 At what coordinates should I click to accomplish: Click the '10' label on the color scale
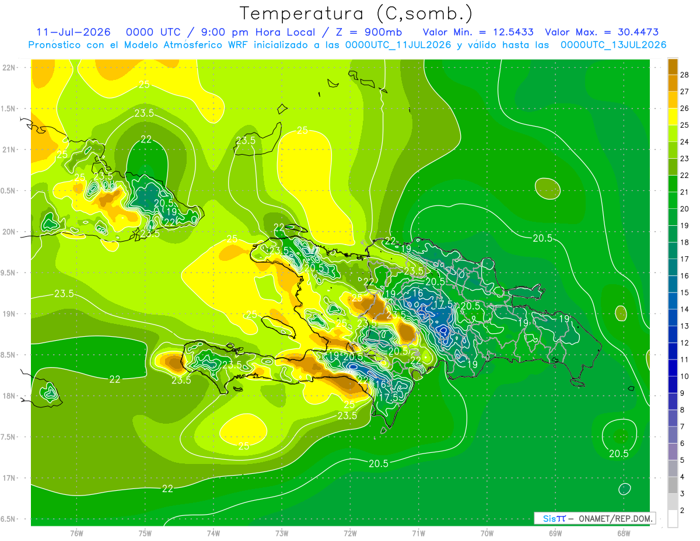tap(685, 376)
